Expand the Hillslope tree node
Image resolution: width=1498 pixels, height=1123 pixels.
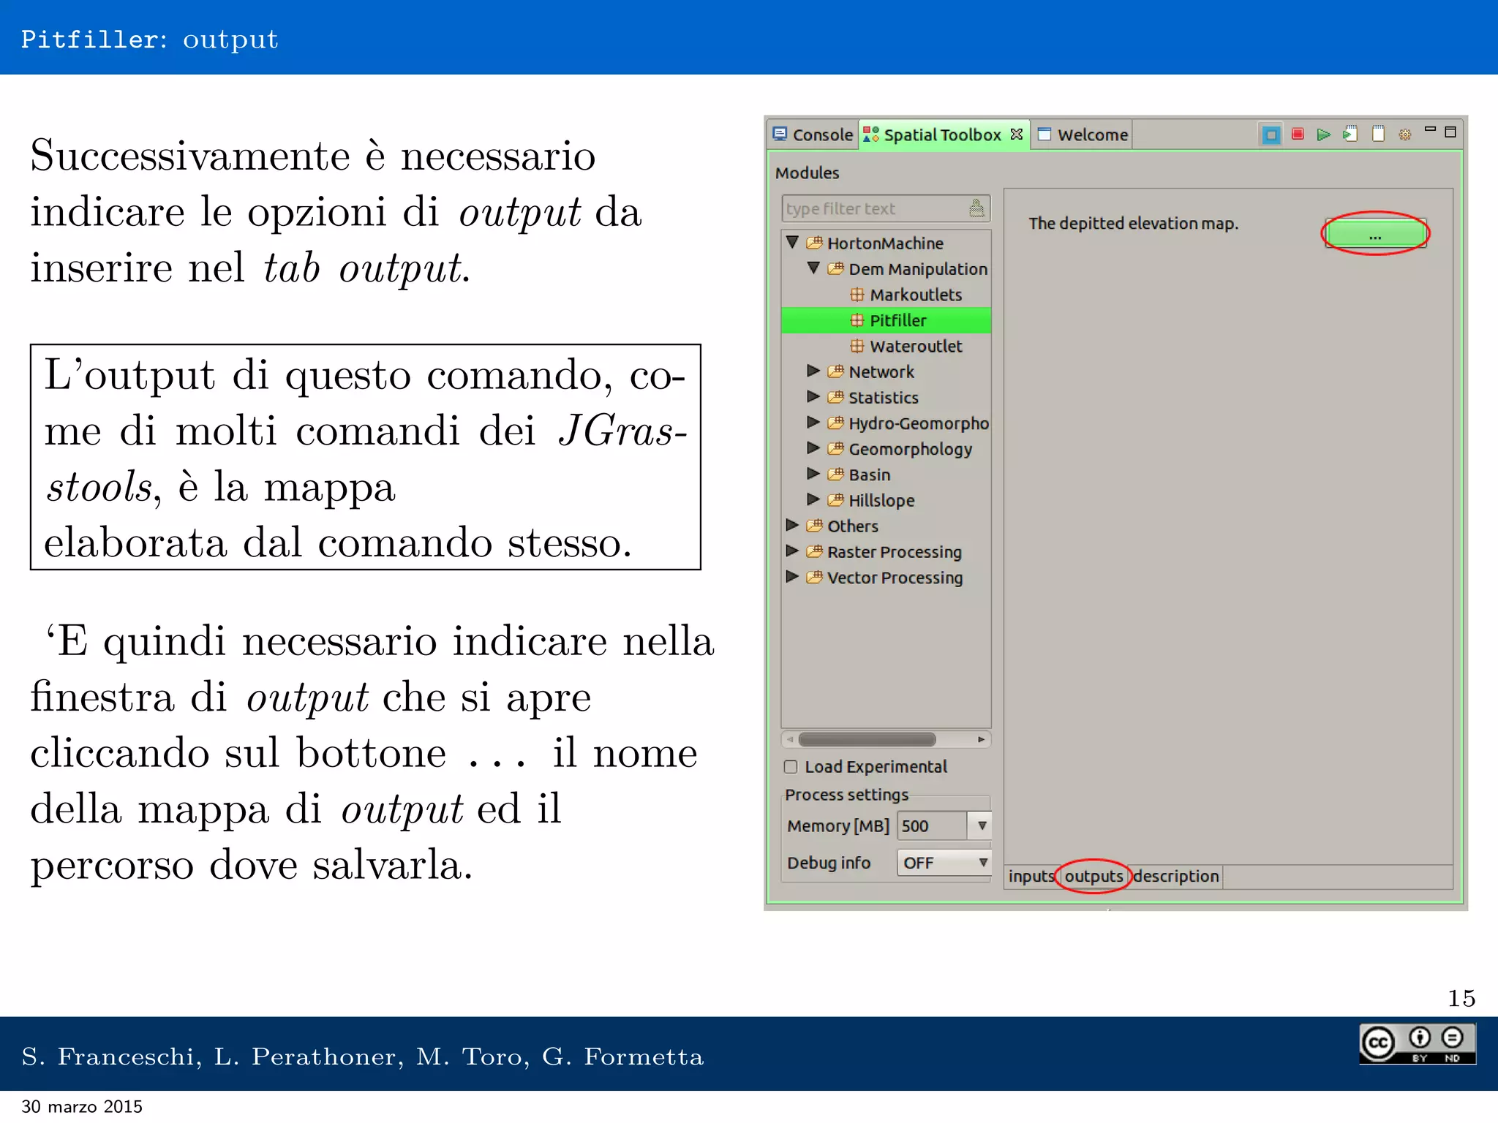(813, 499)
